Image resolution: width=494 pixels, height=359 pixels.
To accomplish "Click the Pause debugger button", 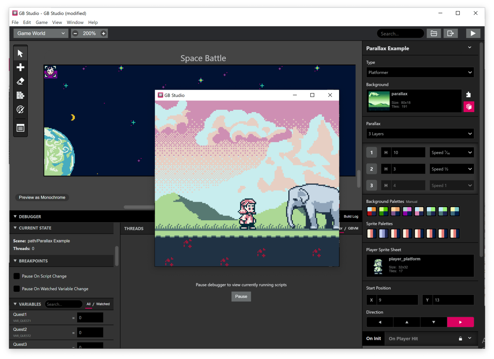I will [x=241, y=296].
